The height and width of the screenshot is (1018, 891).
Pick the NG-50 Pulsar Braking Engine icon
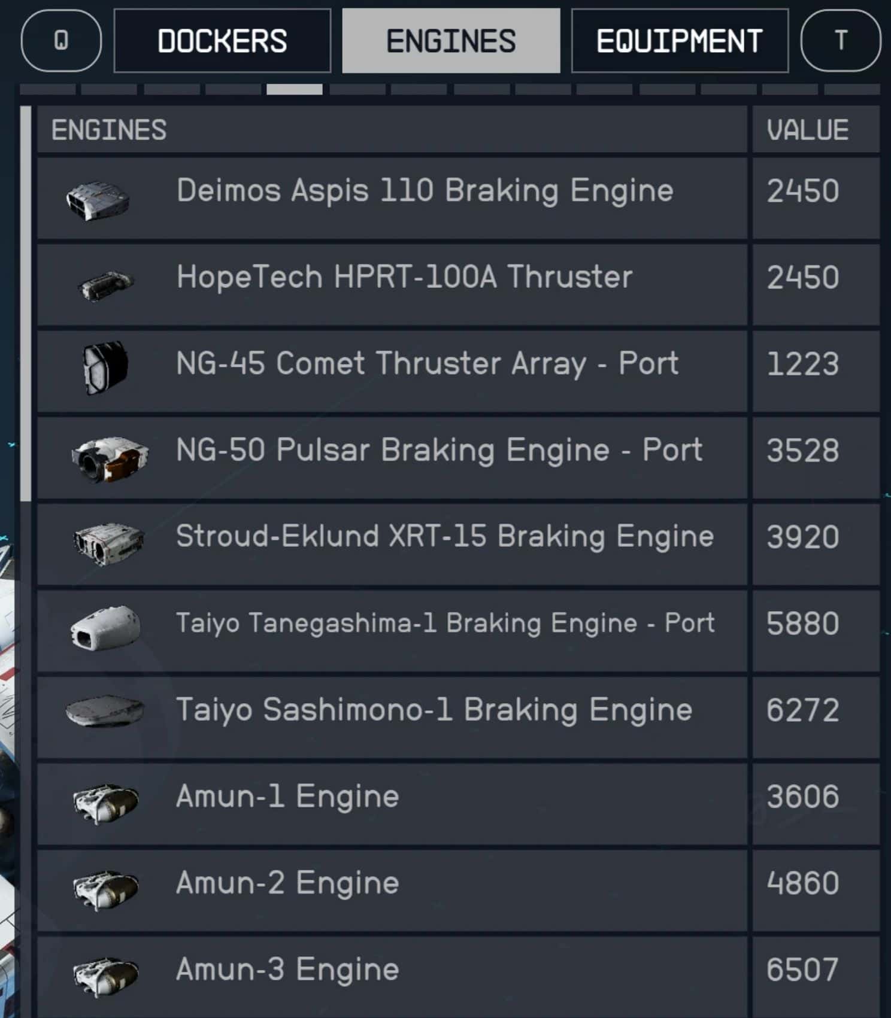coord(110,458)
